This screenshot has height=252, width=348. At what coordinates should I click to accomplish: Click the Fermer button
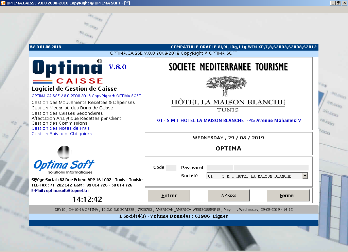288,195
